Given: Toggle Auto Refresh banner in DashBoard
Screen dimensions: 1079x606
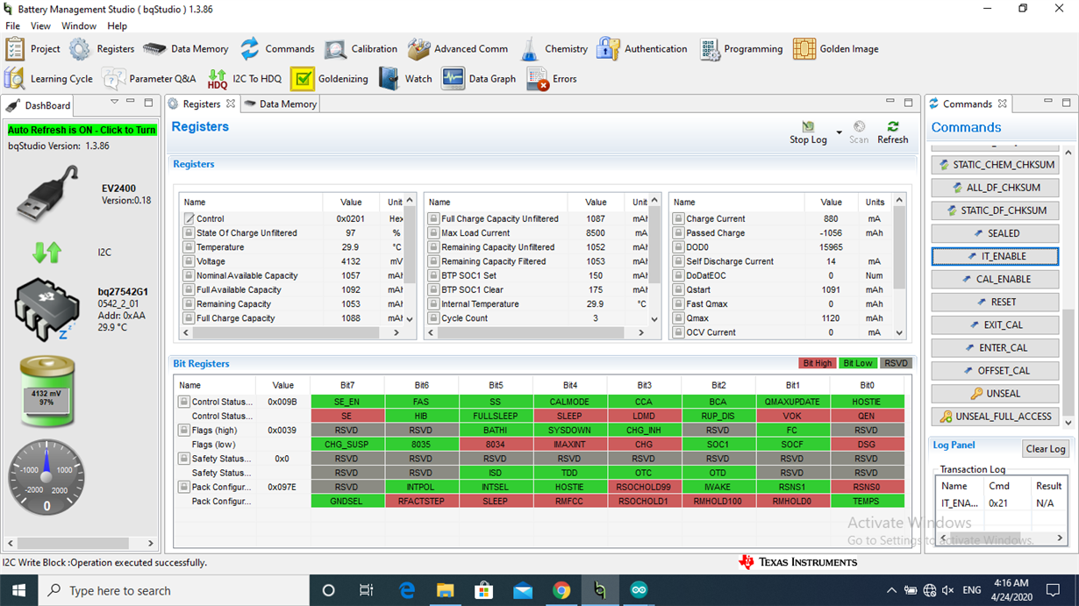Looking at the screenshot, I should pyautogui.click(x=82, y=130).
